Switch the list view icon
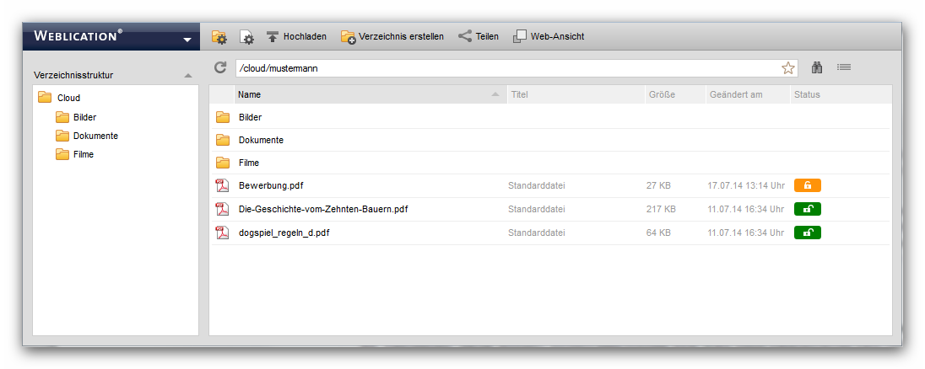The height and width of the screenshot is (369, 925). coord(844,67)
